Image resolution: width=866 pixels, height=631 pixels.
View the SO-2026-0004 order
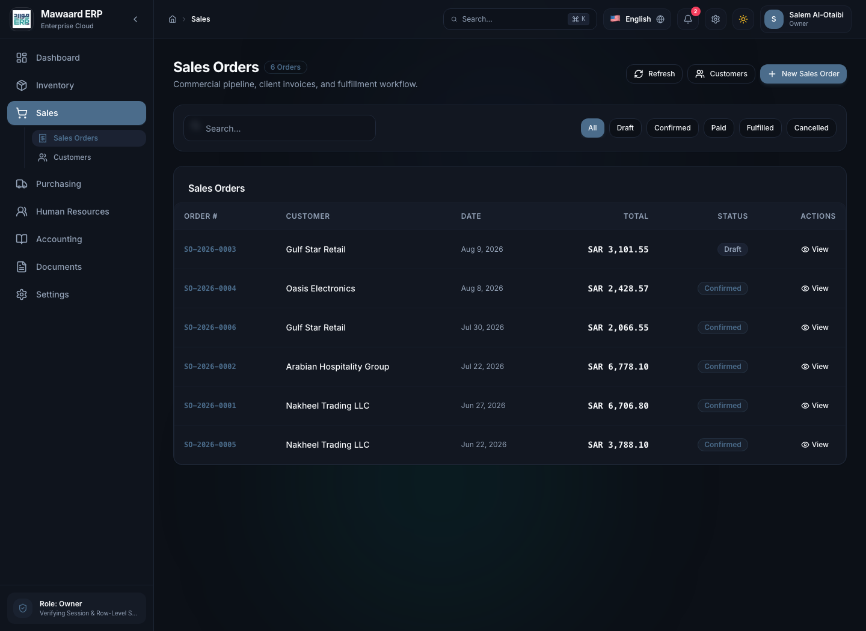point(815,288)
